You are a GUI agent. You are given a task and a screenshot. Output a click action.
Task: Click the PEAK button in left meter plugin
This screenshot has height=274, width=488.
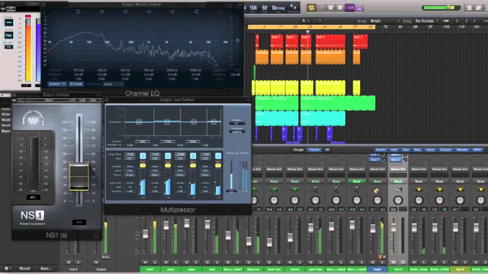click(9, 35)
